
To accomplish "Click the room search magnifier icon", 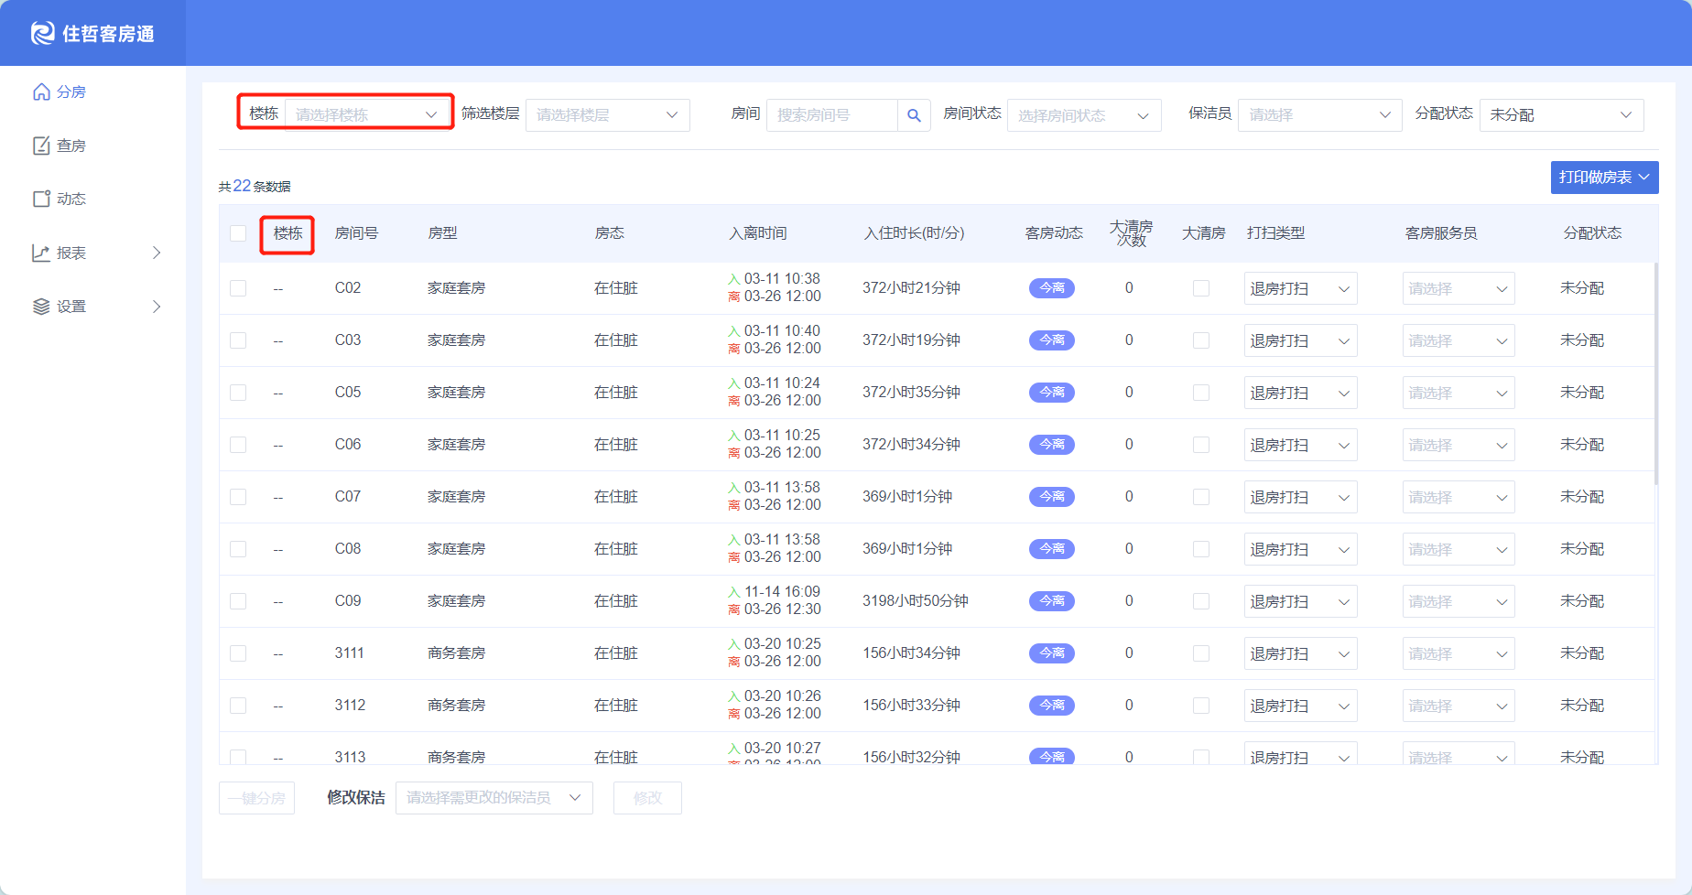I will (914, 115).
